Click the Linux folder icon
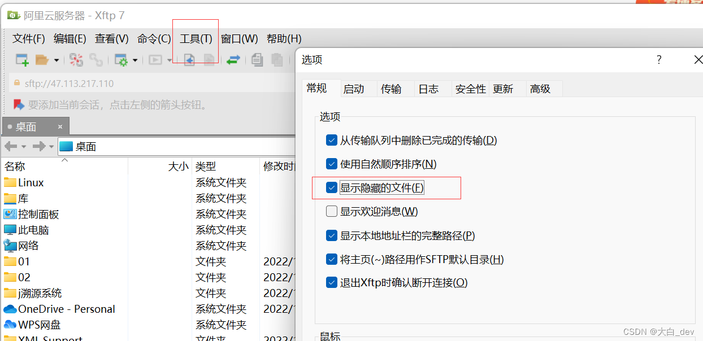The width and height of the screenshot is (703, 341). tap(10, 182)
